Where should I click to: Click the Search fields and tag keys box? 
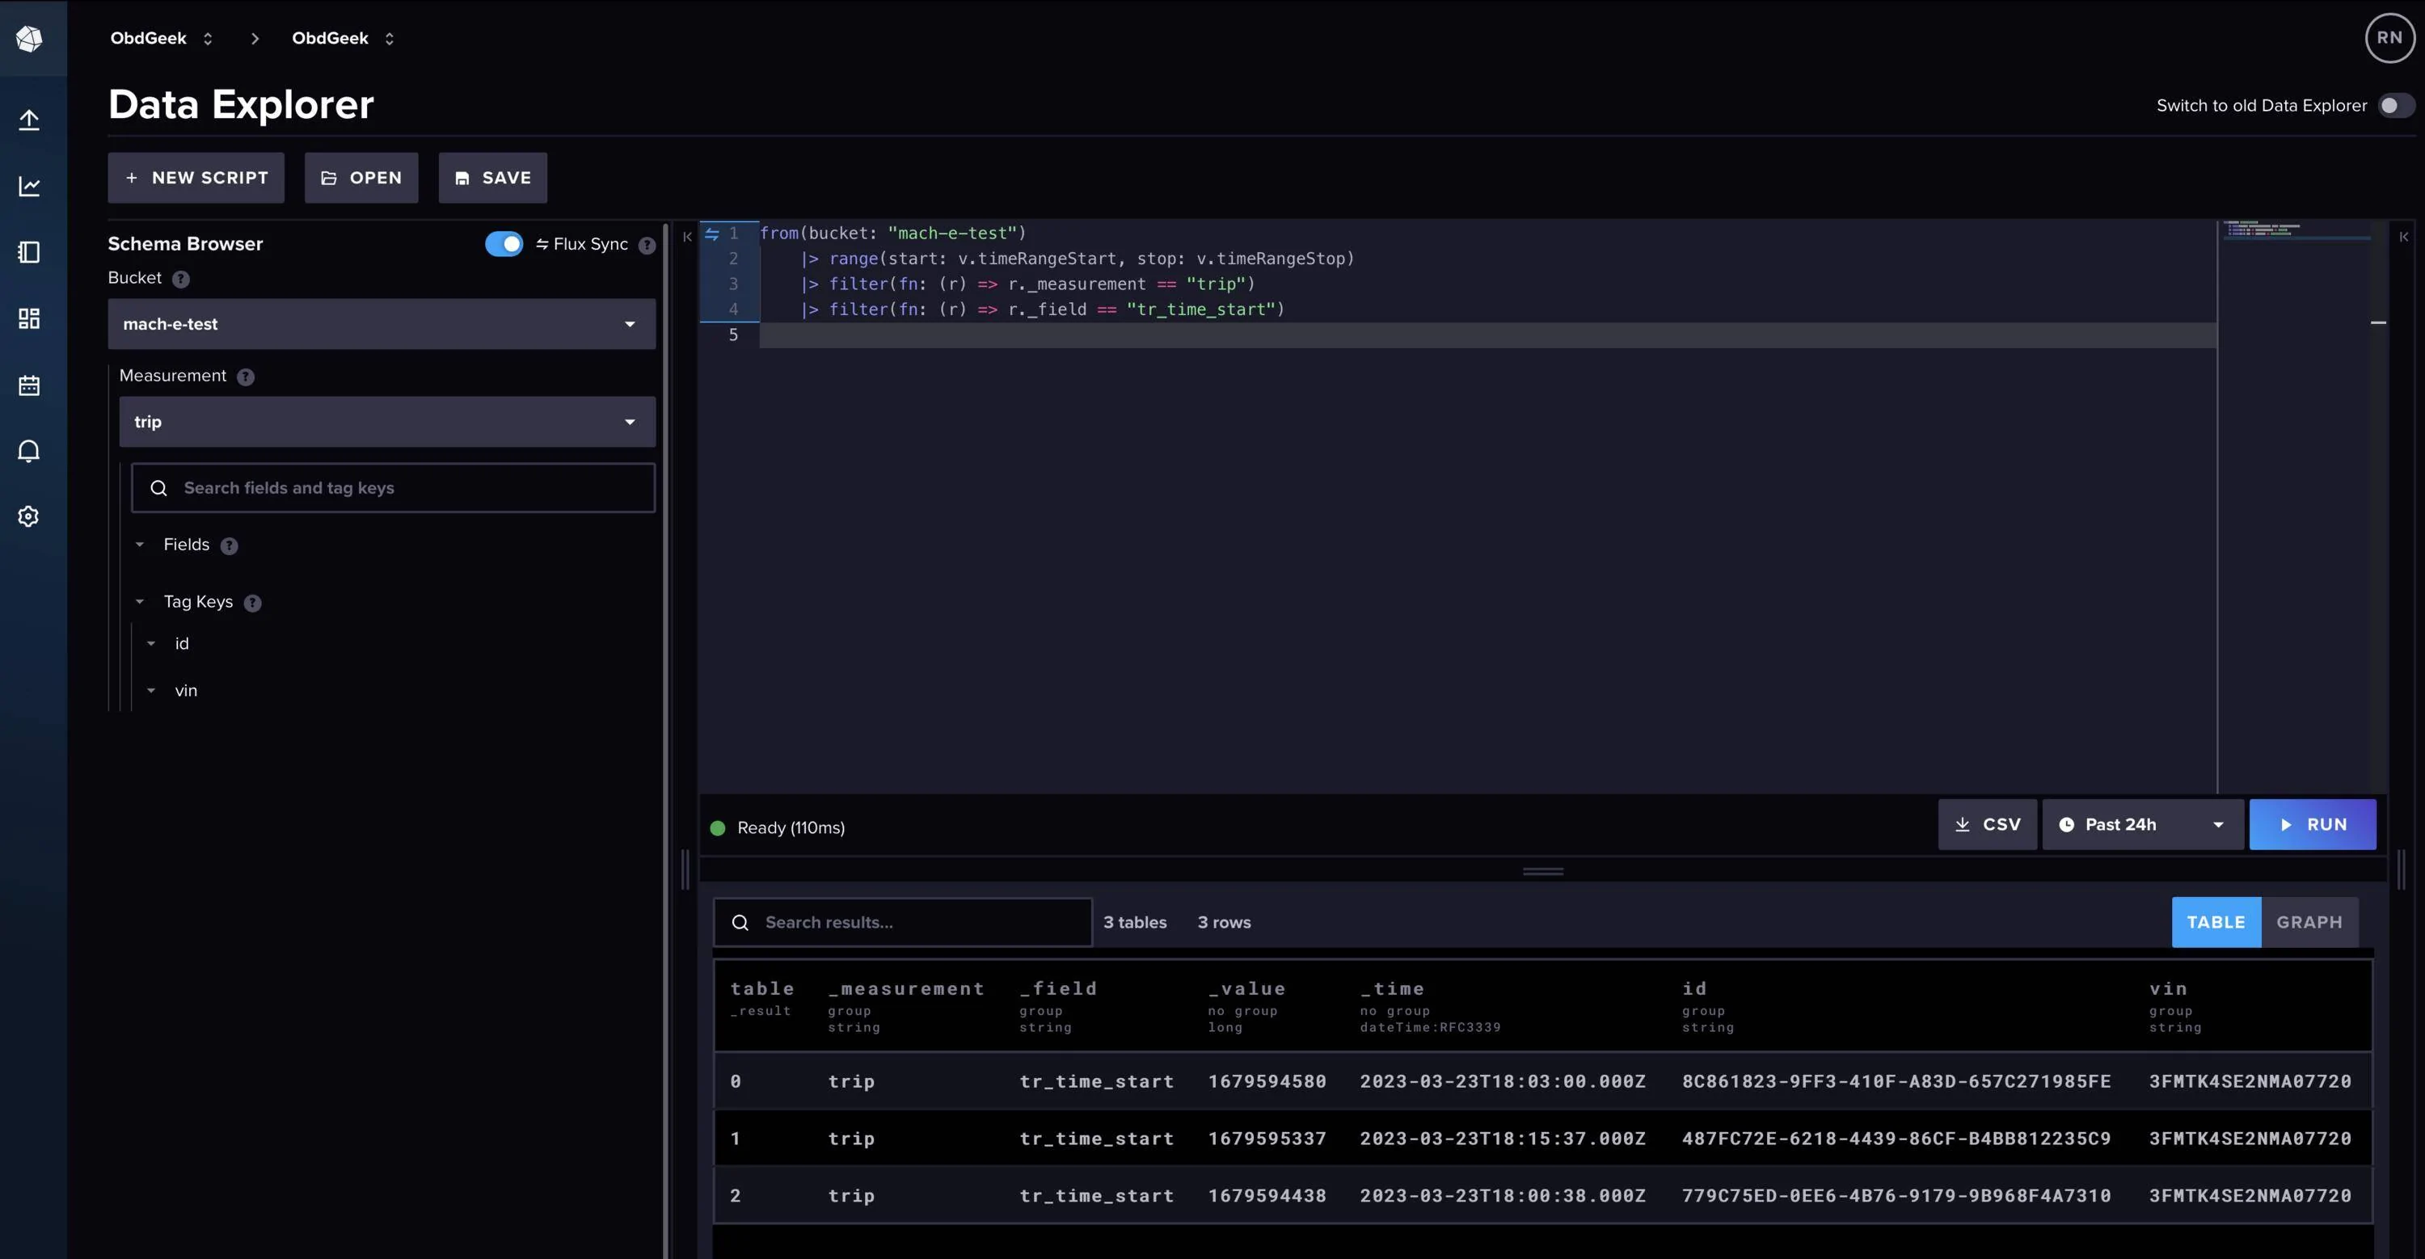tap(393, 487)
